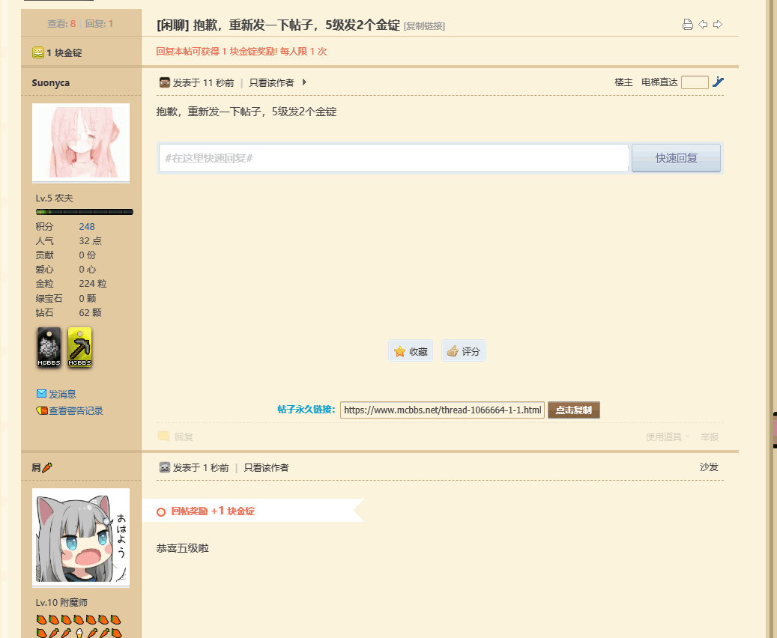Click the 发消息 link
Image resolution: width=777 pixels, height=638 pixels.
click(62, 395)
